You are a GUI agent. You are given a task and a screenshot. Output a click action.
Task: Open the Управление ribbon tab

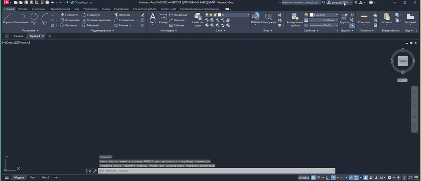91,9
